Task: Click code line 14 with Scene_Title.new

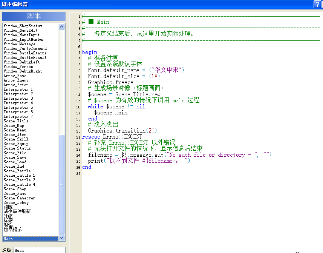Action: pyautogui.click(x=124, y=95)
